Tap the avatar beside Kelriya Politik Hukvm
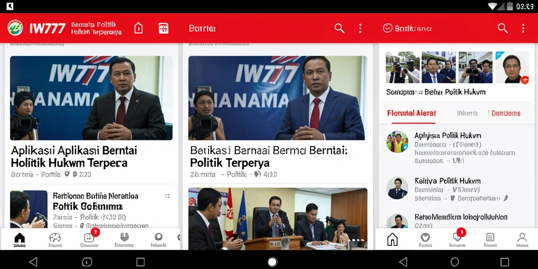 pos(397,188)
